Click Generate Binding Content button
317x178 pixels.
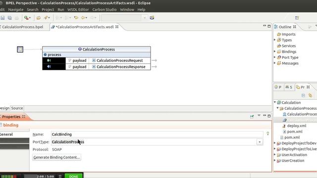(x=56, y=157)
